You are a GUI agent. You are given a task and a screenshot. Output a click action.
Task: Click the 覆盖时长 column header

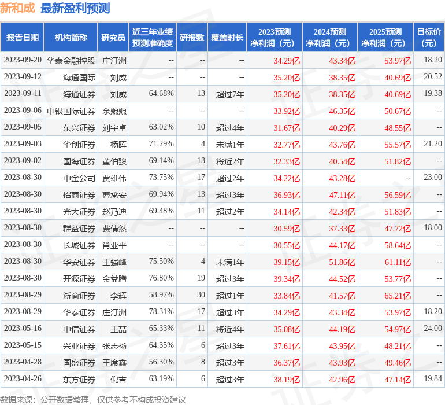227,37
